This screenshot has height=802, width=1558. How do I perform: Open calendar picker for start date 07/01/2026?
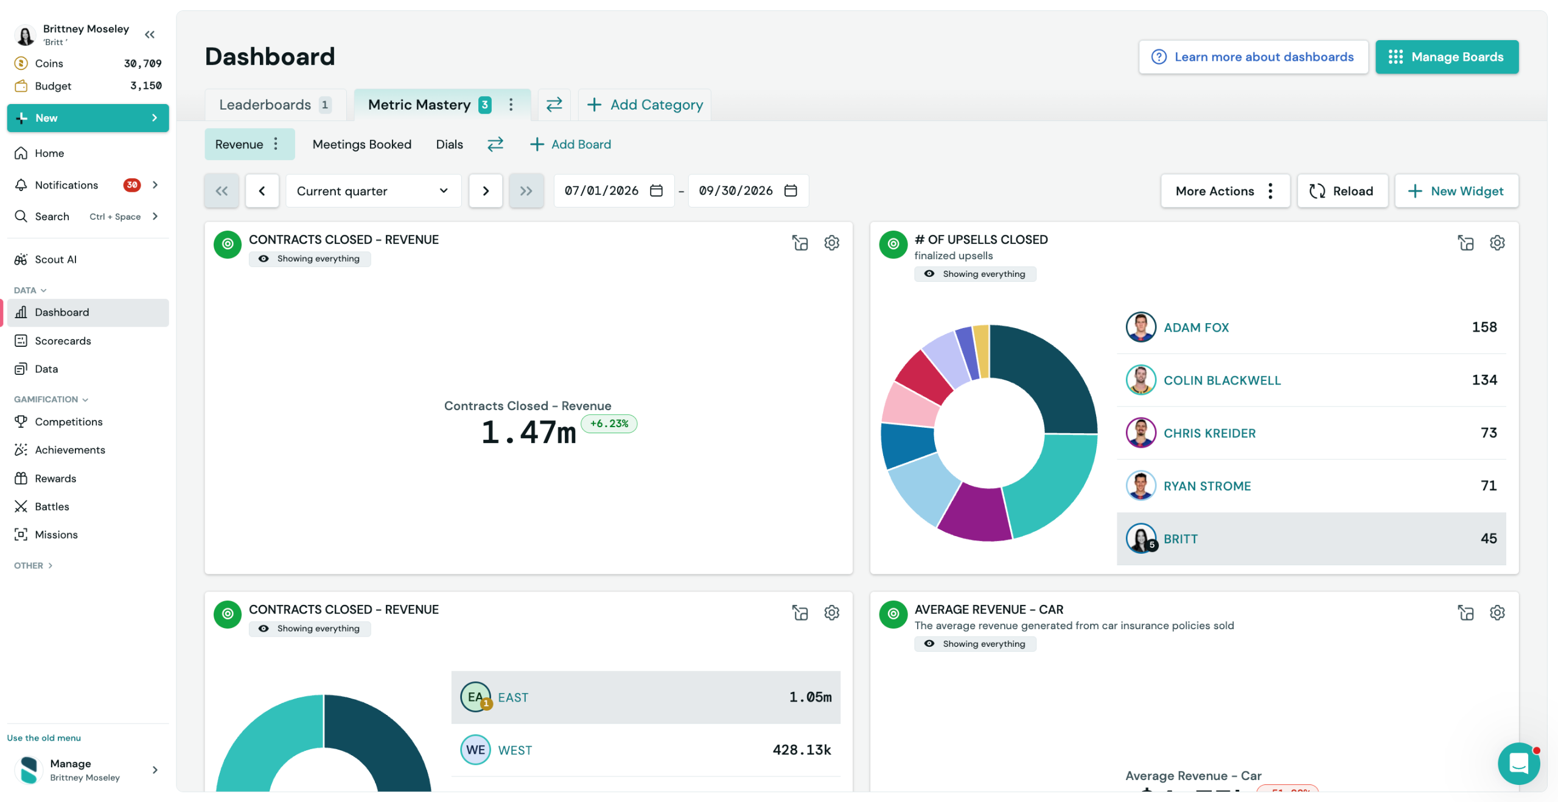(x=656, y=190)
